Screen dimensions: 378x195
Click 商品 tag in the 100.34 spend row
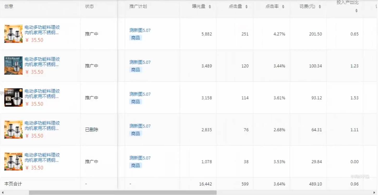tap(136, 70)
